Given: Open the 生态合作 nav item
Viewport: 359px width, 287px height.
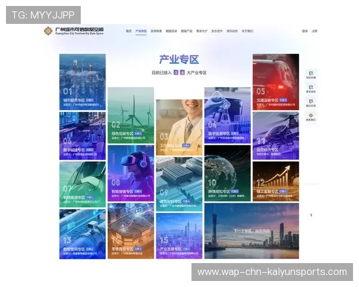Looking at the screenshot, I should click(217, 31).
